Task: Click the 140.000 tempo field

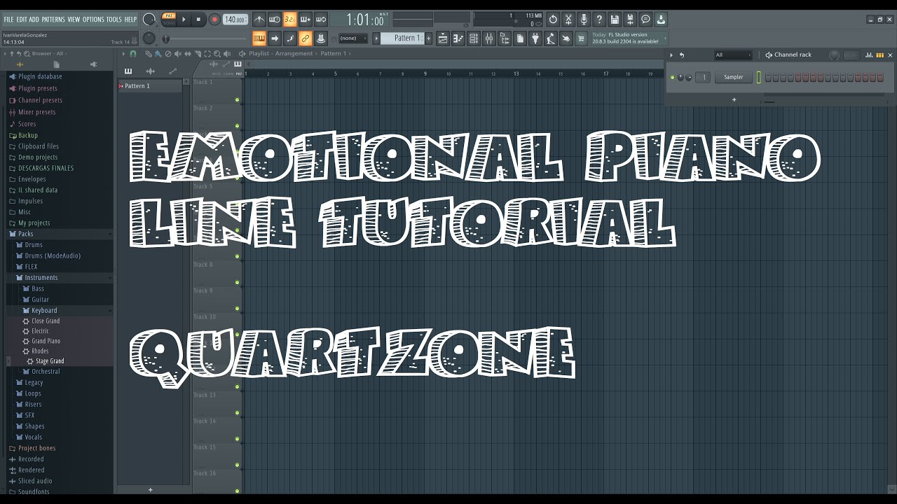Action: click(x=235, y=20)
